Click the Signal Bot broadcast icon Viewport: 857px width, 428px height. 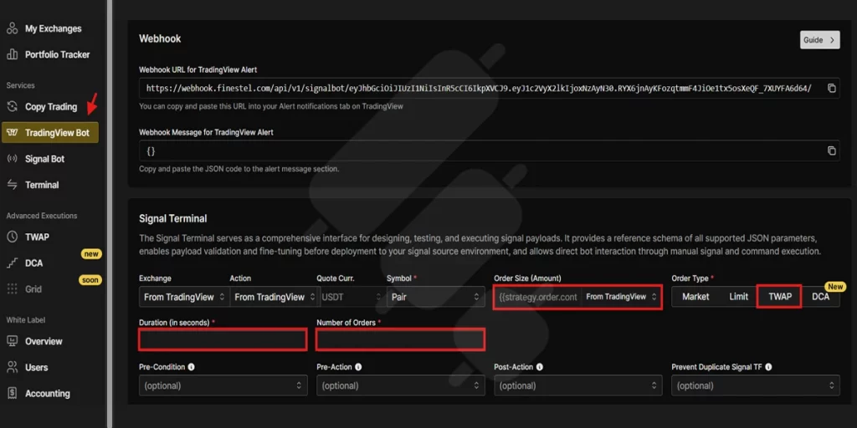click(x=12, y=159)
